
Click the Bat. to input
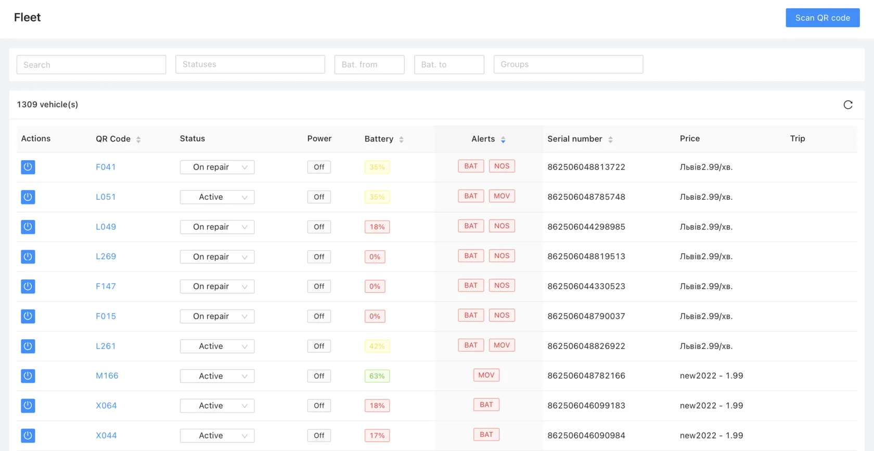449,65
